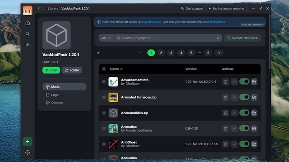Image resolution: width=289 pixels, height=162 pixels.
Task: Open the instance Options section
Action: tap(54, 103)
